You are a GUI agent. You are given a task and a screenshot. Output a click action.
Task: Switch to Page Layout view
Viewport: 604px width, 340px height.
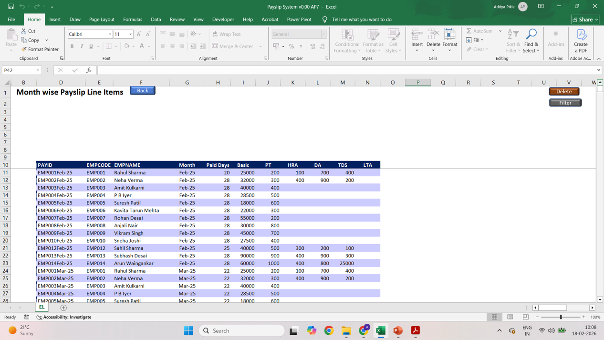pyautogui.click(x=510, y=317)
